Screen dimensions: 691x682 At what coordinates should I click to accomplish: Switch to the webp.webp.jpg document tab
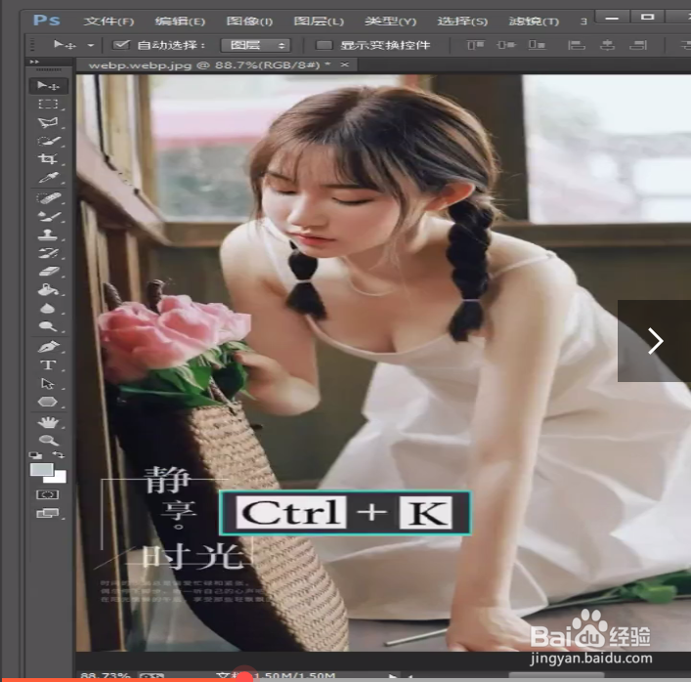point(209,65)
